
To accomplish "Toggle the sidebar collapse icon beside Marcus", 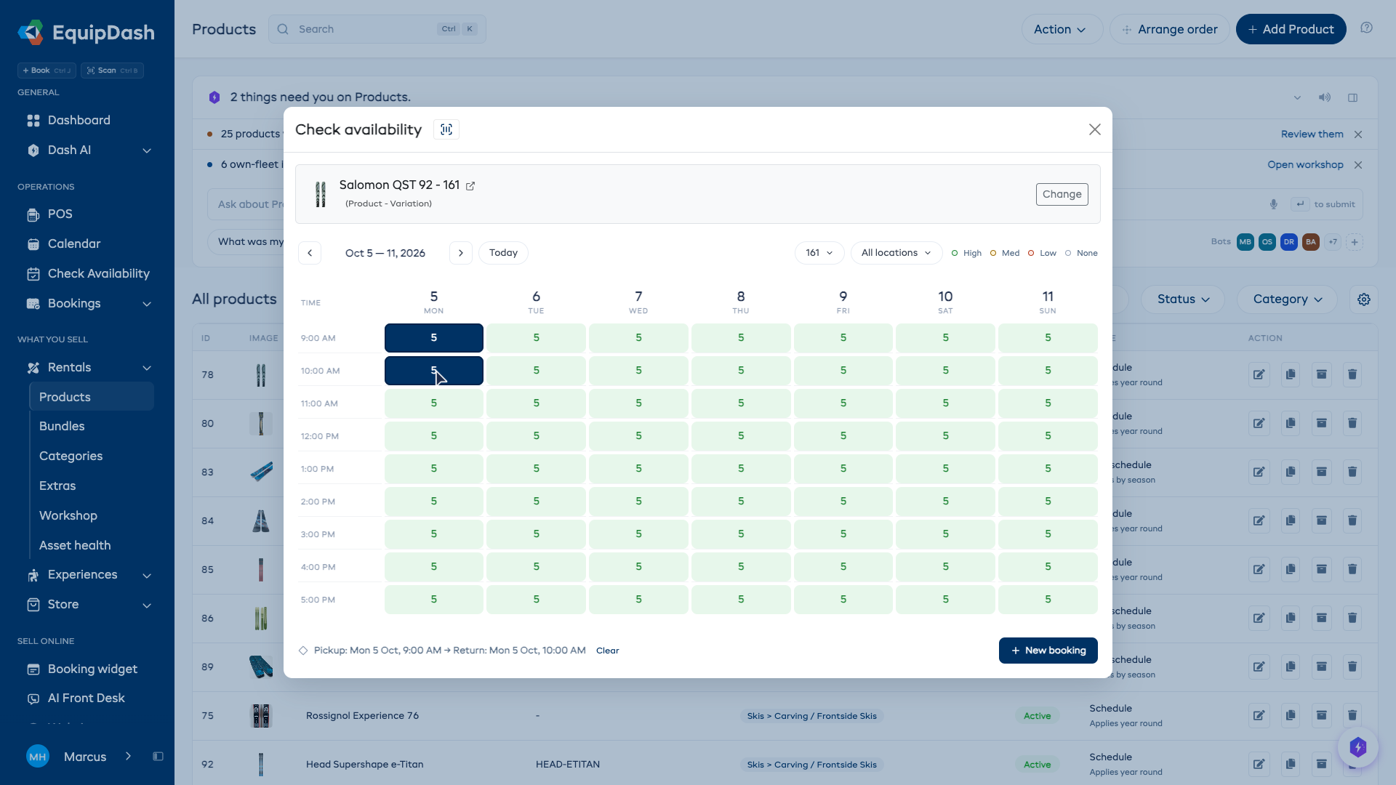I will tap(158, 757).
